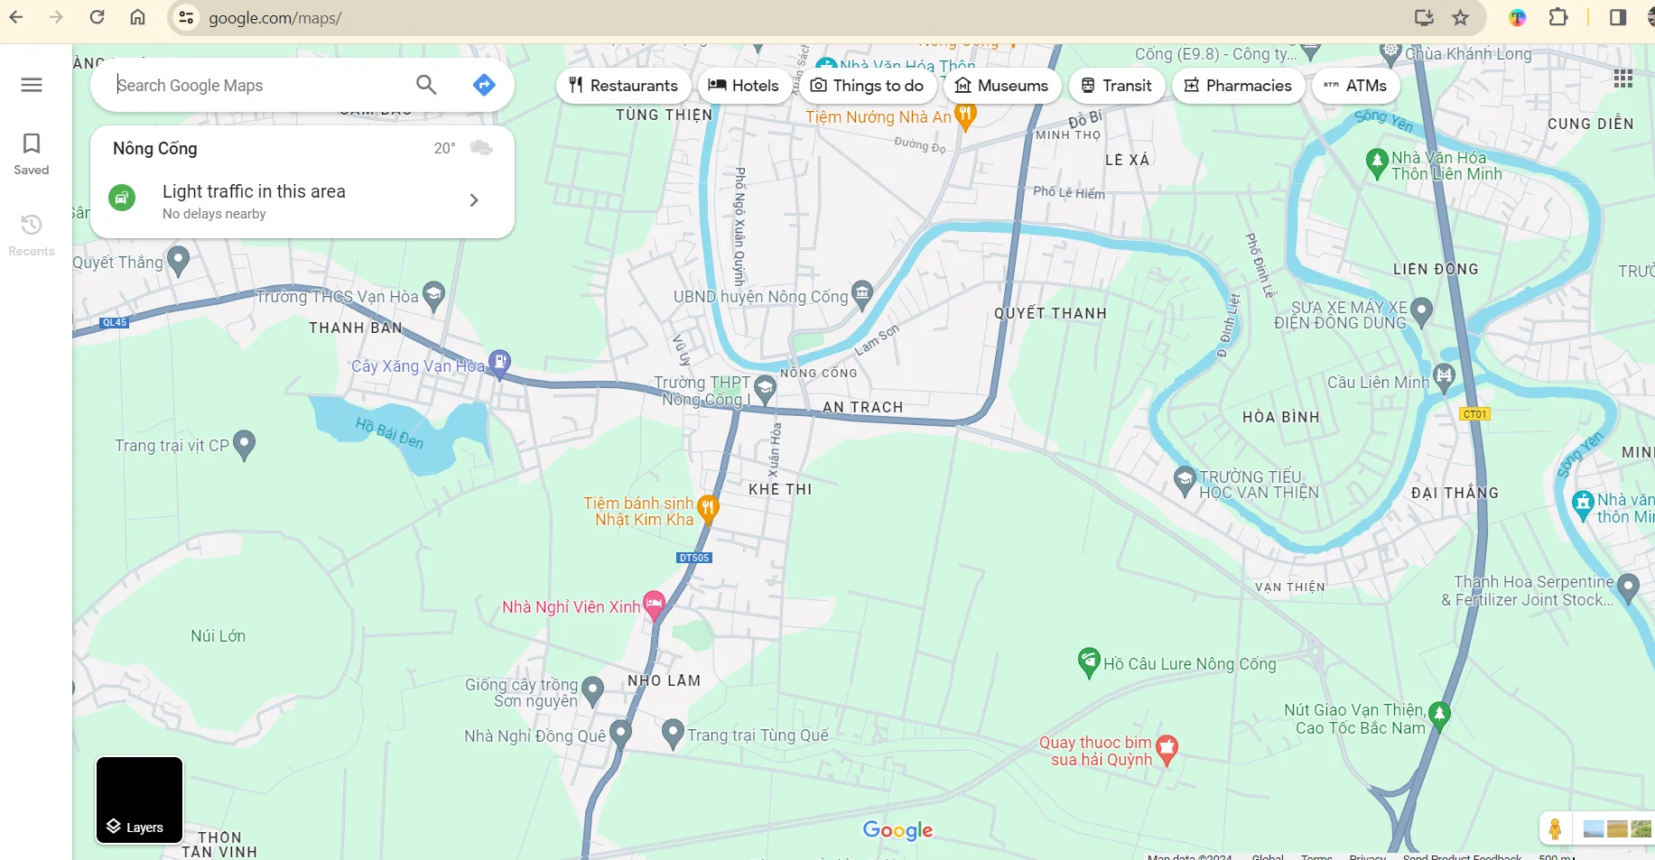Viewport: 1655px width, 860px height.
Task: Show Things to do chip
Action: click(868, 86)
